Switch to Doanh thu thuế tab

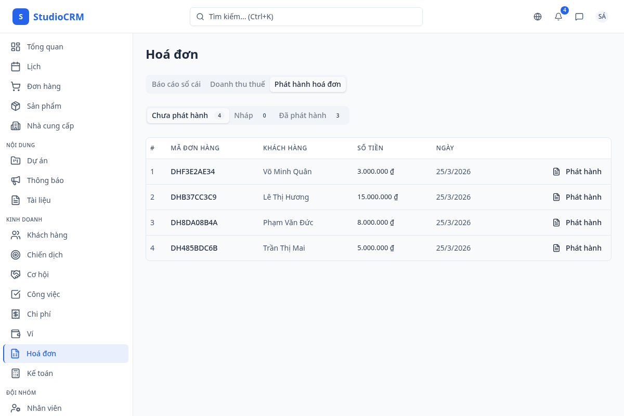237,84
